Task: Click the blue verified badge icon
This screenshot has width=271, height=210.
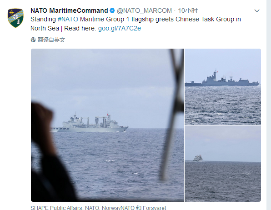Action: click(x=112, y=11)
